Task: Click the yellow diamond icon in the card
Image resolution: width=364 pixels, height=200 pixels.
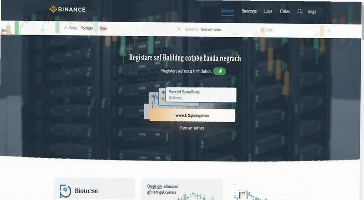Action: [163, 99]
